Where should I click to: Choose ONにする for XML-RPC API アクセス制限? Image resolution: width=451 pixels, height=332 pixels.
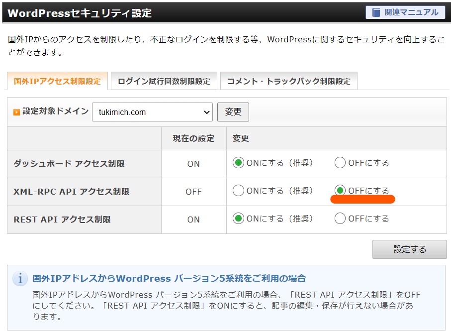pyautogui.click(x=238, y=191)
